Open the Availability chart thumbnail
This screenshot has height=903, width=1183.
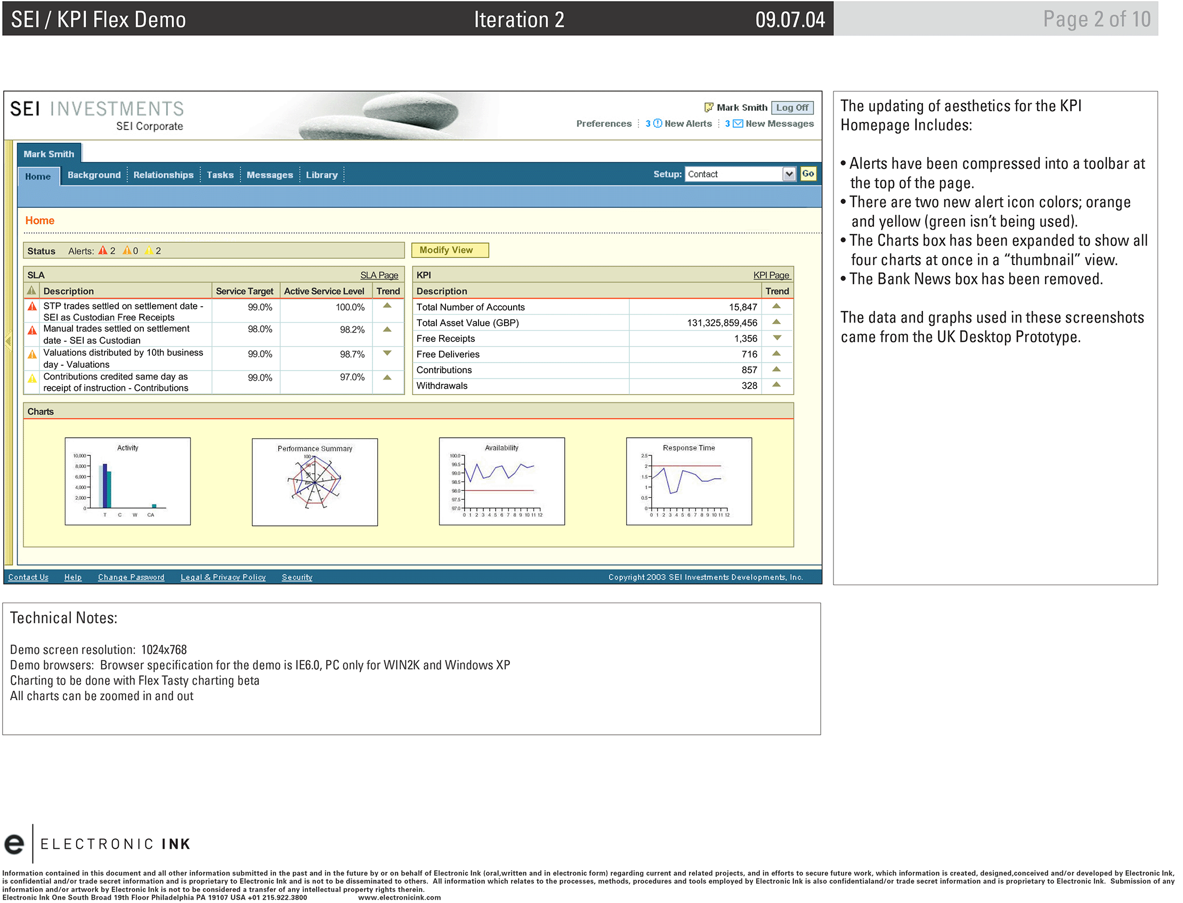501,481
